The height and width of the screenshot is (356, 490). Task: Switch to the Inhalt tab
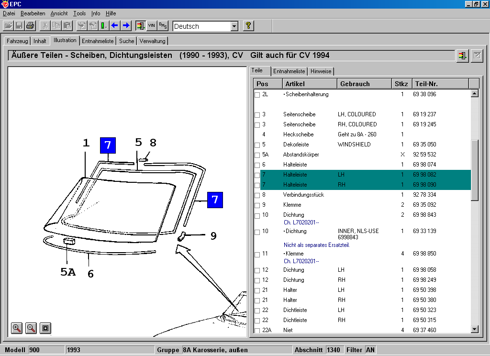click(x=40, y=41)
